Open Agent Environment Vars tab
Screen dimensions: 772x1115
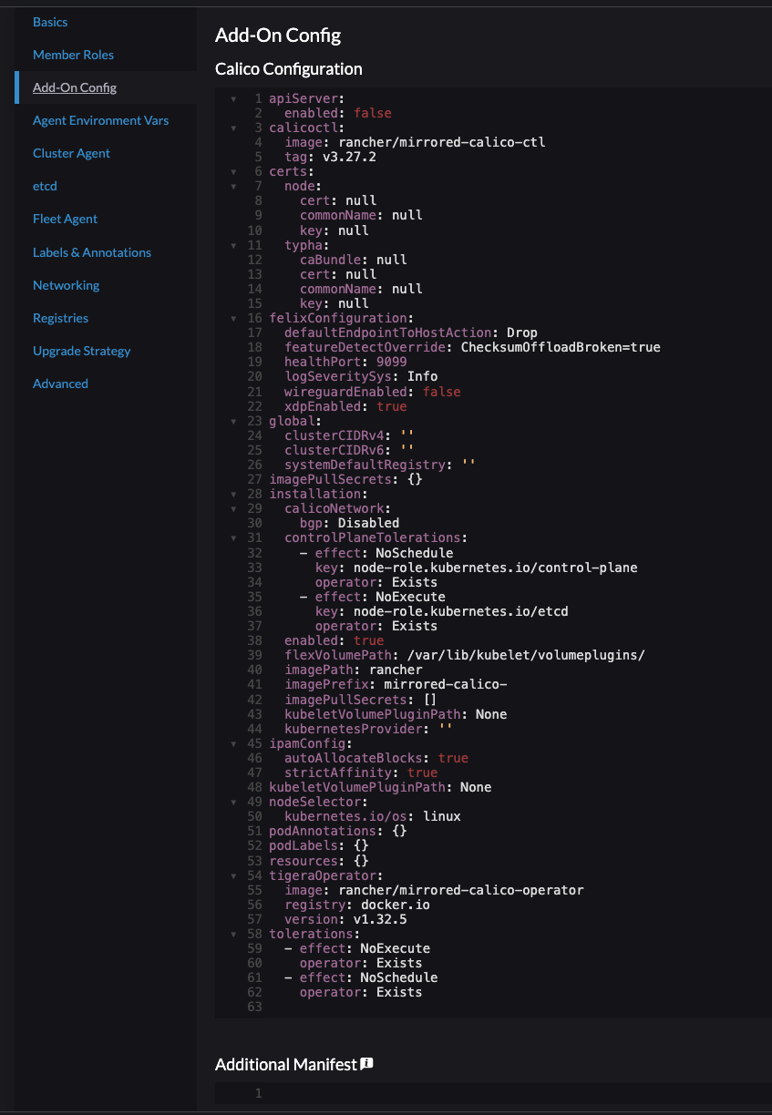point(100,120)
